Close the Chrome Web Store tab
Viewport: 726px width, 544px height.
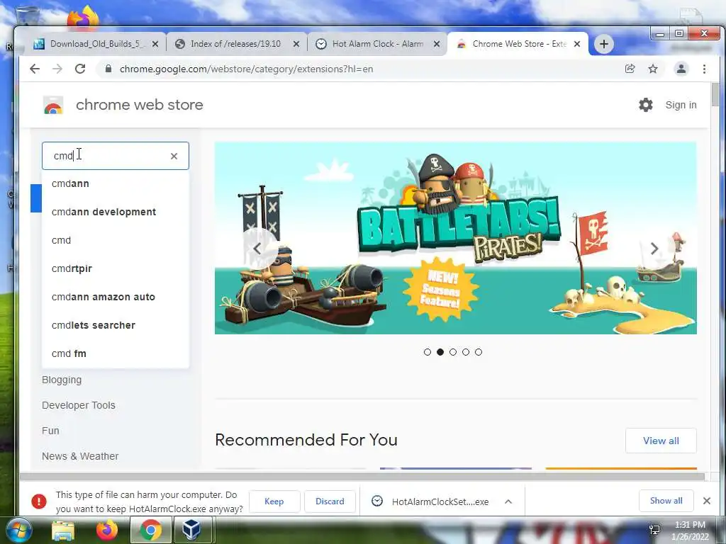[x=577, y=44]
